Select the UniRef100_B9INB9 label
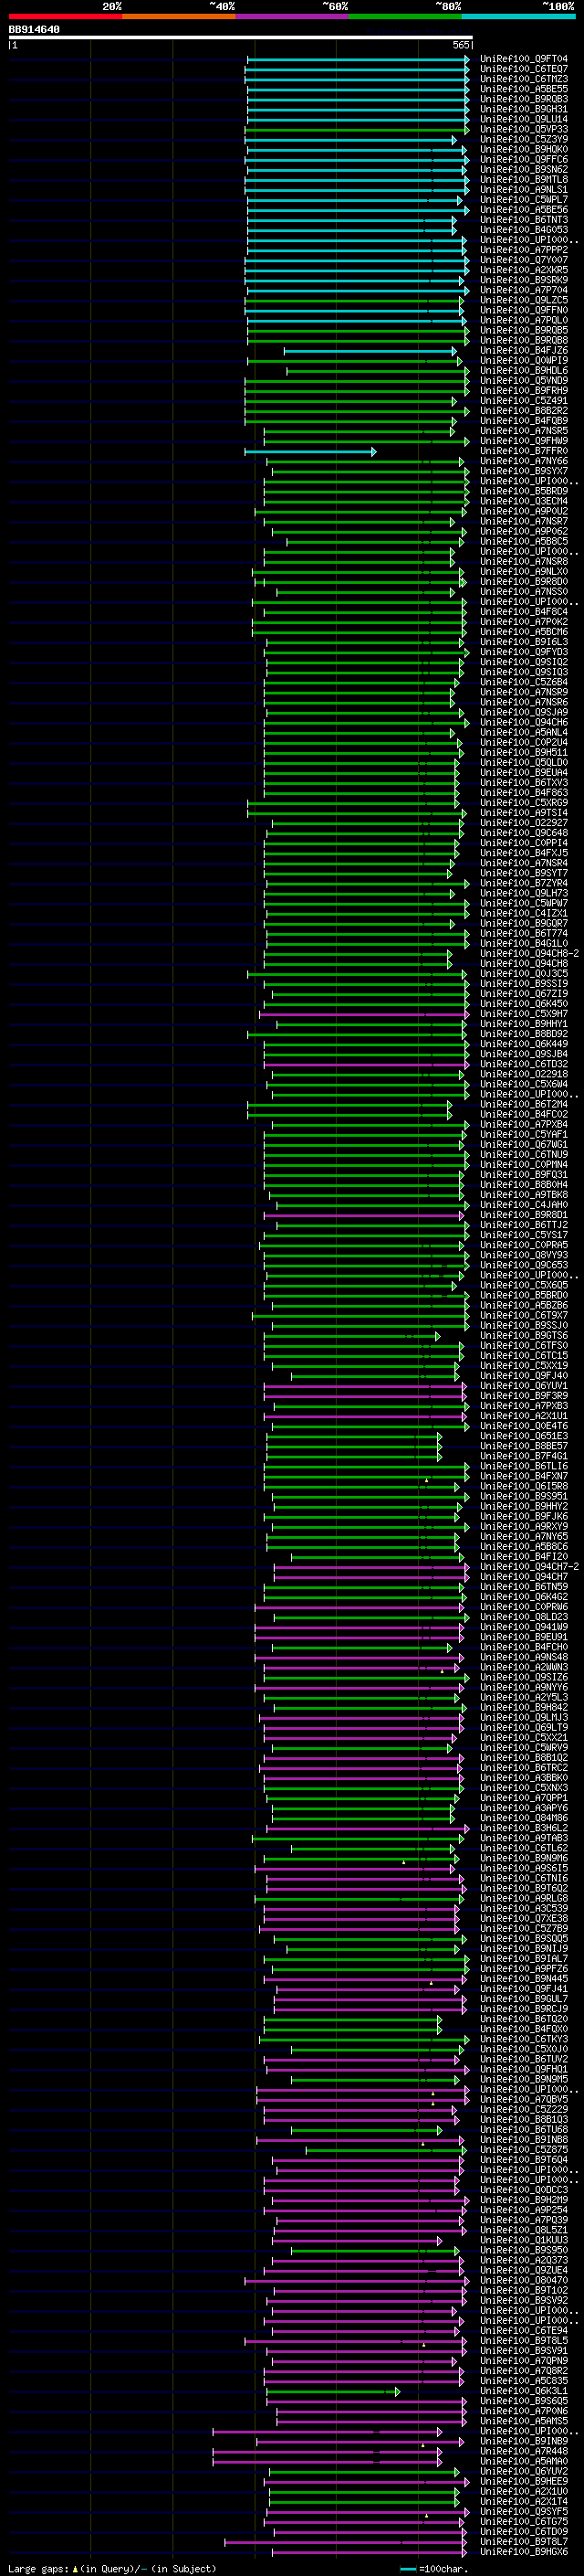Screen dimensions: 584x2576 click(x=524, y=2441)
